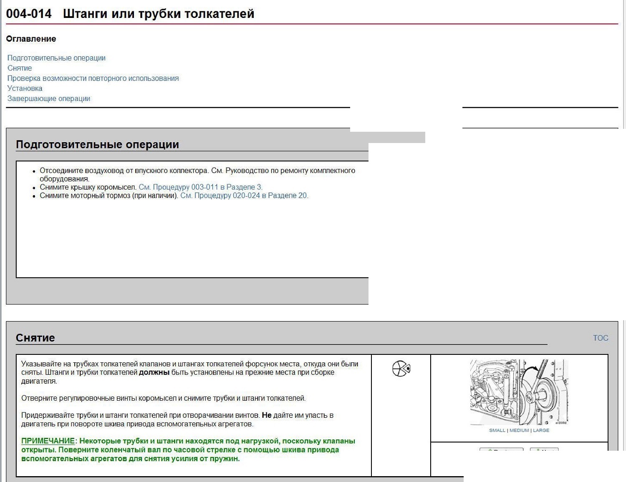
Task: Open the 'Подготовительные операции' contents link
Action: coord(56,58)
